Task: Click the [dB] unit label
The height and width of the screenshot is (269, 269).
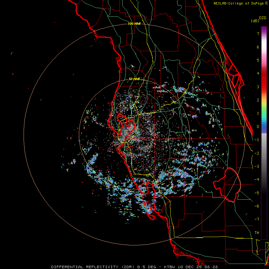Action: point(255,21)
